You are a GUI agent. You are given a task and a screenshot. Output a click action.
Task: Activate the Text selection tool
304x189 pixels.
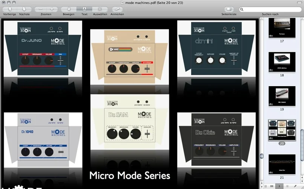(x=84, y=9)
